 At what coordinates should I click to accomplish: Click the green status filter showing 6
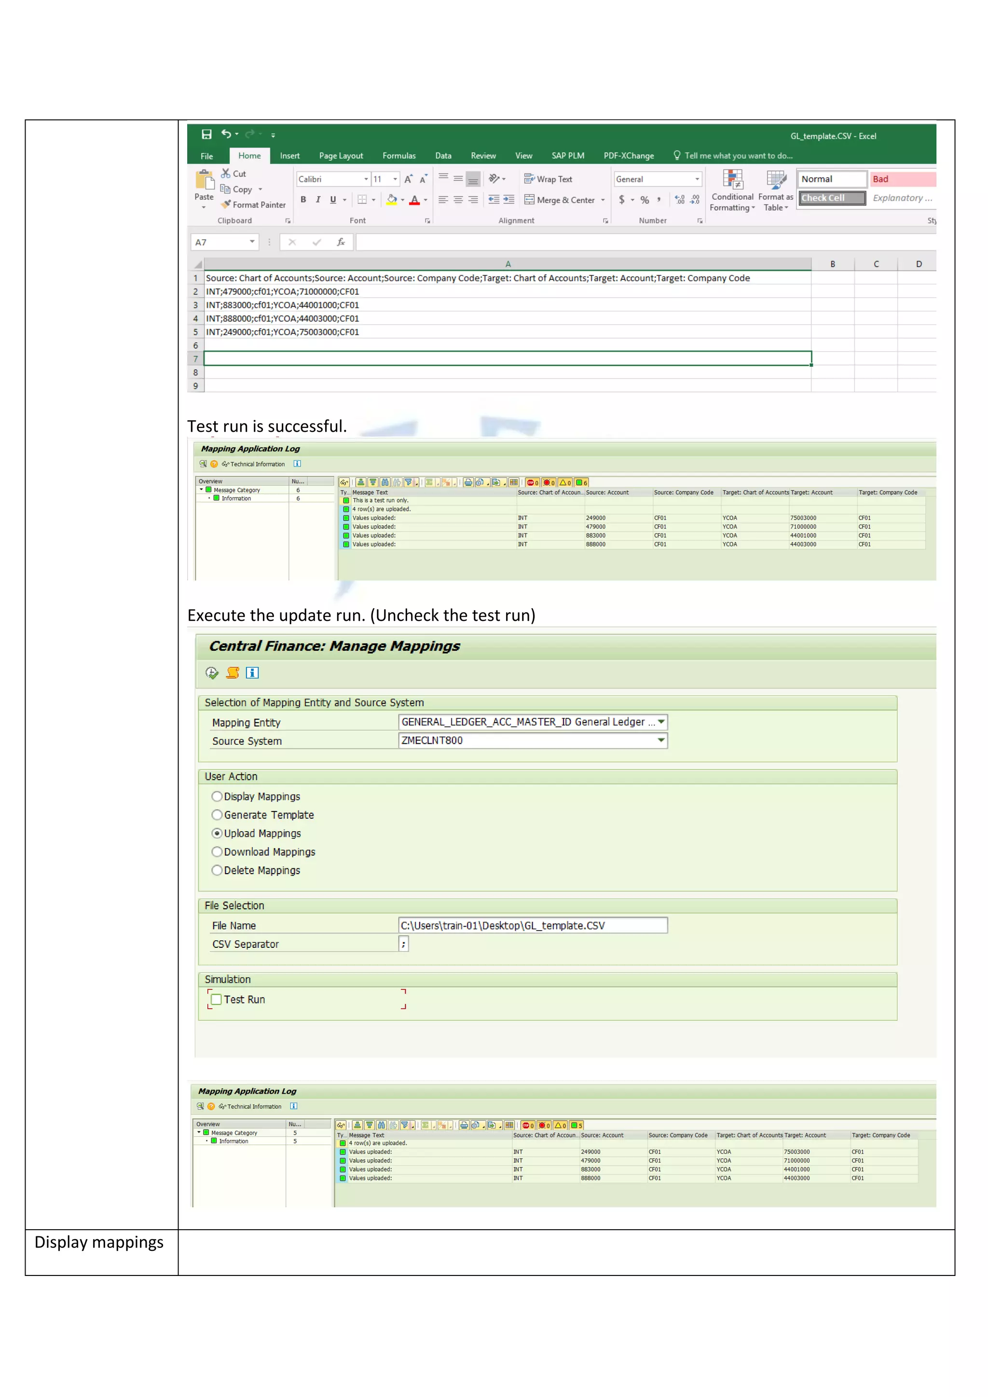582,482
